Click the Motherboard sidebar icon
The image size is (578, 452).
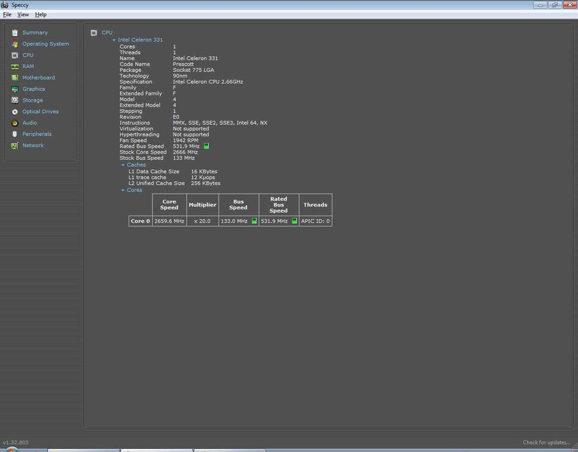15,77
